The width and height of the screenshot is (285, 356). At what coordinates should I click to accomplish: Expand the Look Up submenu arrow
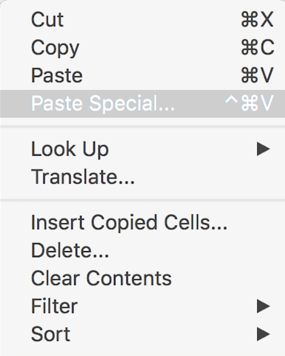click(263, 149)
